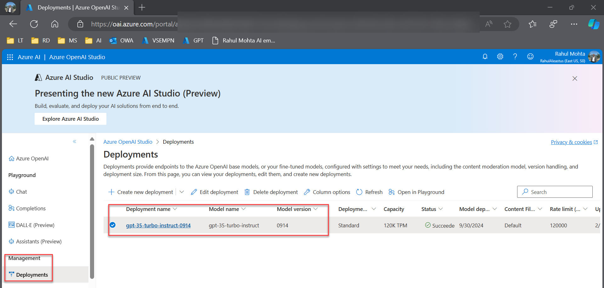Open the browser Settings and more menu
This screenshot has height=288, width=604.
574,24
